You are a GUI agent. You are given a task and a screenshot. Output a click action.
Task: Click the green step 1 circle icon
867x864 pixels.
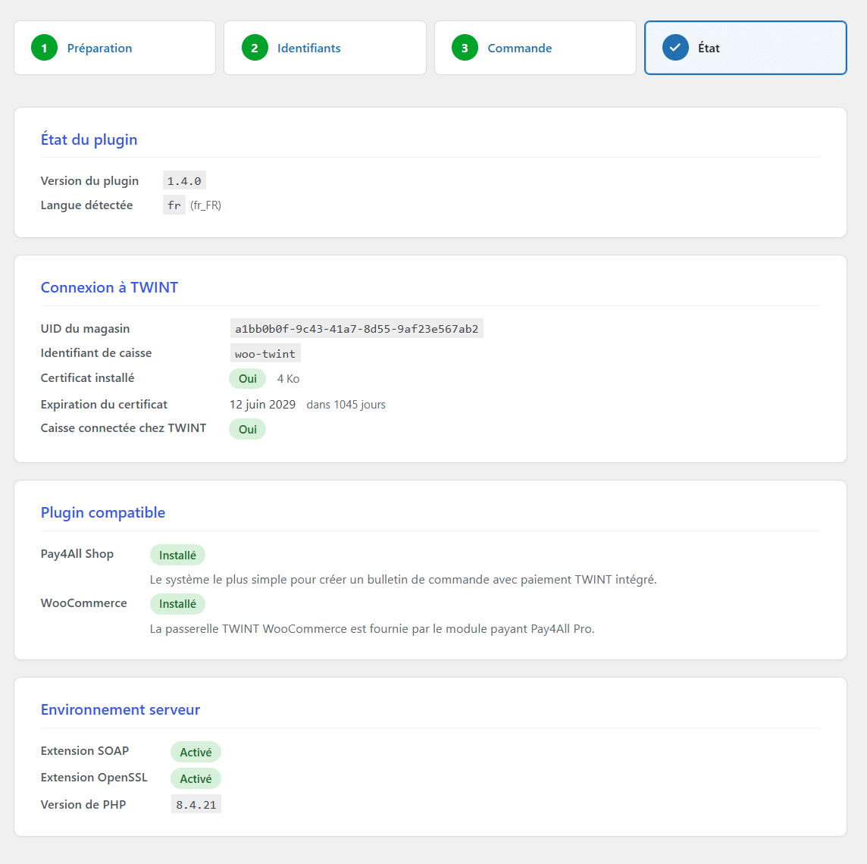pos(44,48)
